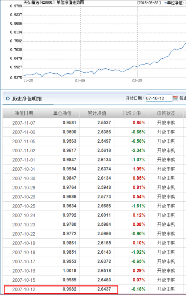Click the start date field showing 07-10-12
186x295 pixels.
pyautogui.click(x=159, y=98)
